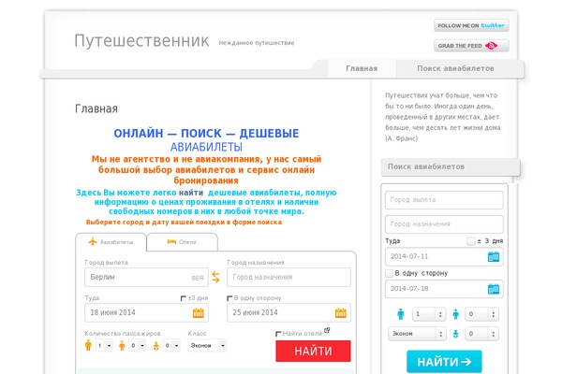This screenshot has width=562, height=374.
Task: Adjust sidebar infants stepper showing 0
Action: (x=481, y=334)
